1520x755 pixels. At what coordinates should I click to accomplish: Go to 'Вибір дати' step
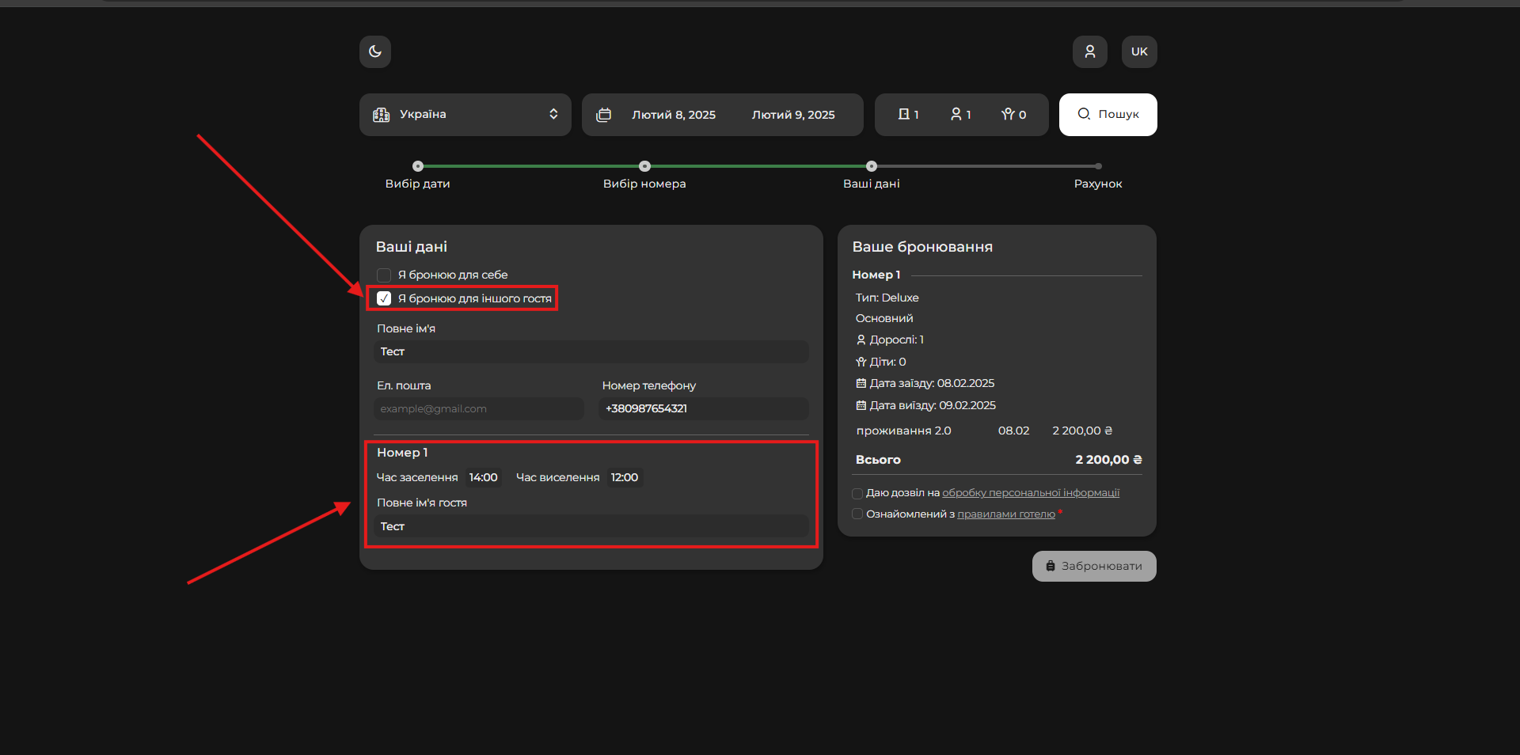[418, 166]
